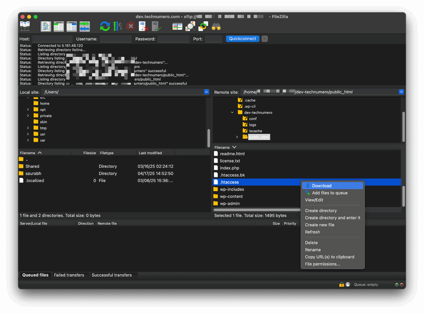Expand the var folder in local tree
Image resolution: width=424 pixels, height=313 pixels.
(28, 141)
